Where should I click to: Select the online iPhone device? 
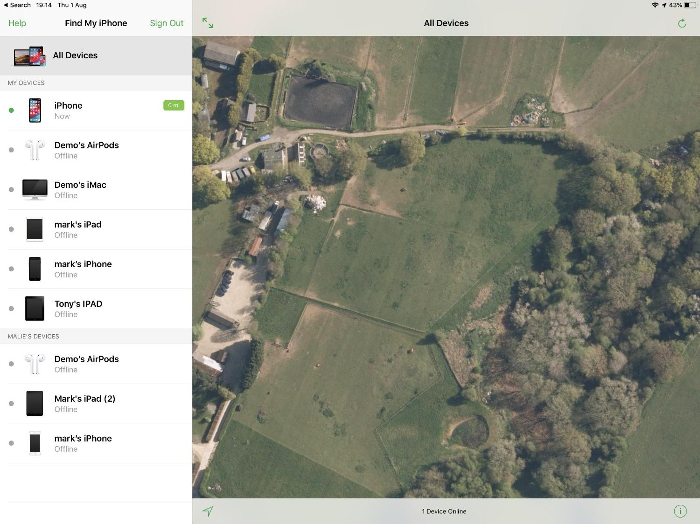(96, 110)
